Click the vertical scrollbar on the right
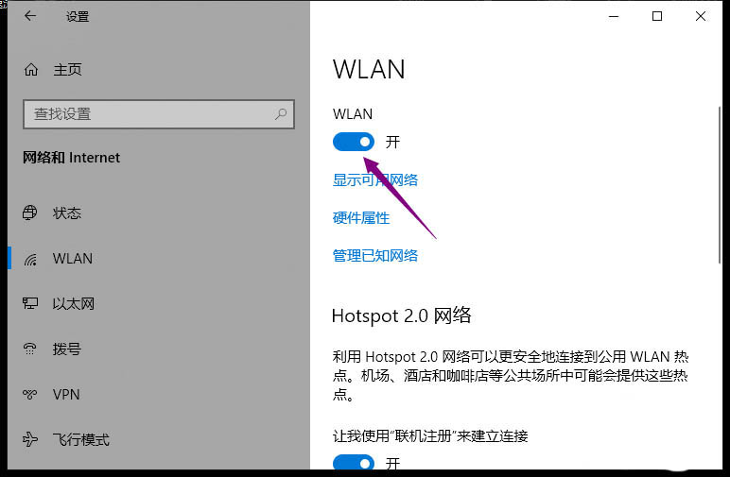The width and height of the screenshot is (730, 477). [720, 185]
